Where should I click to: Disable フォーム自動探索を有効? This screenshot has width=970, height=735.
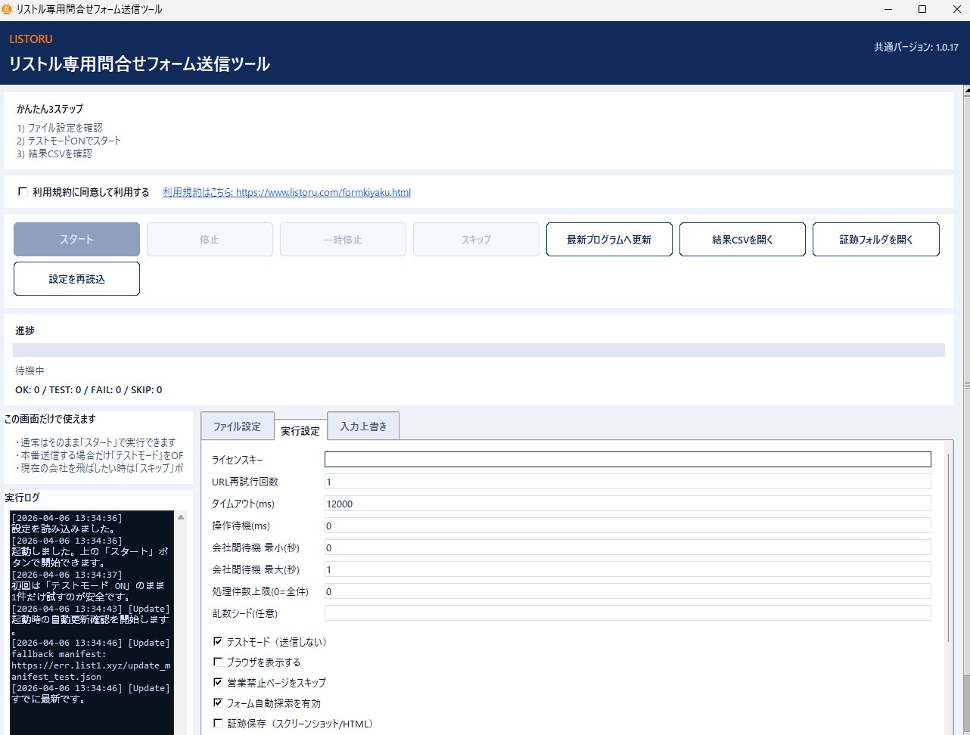click(x=218, y=702)
